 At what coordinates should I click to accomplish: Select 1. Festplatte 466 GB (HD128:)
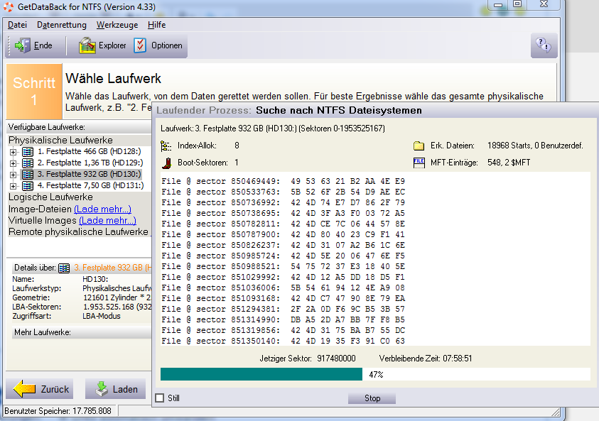point(89,151)
